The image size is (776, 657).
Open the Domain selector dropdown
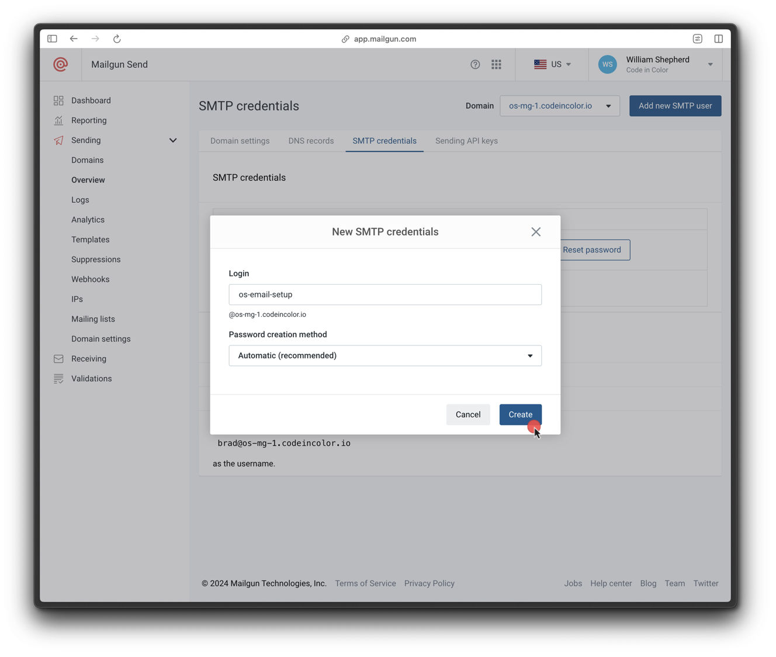[x=560, y=106]
